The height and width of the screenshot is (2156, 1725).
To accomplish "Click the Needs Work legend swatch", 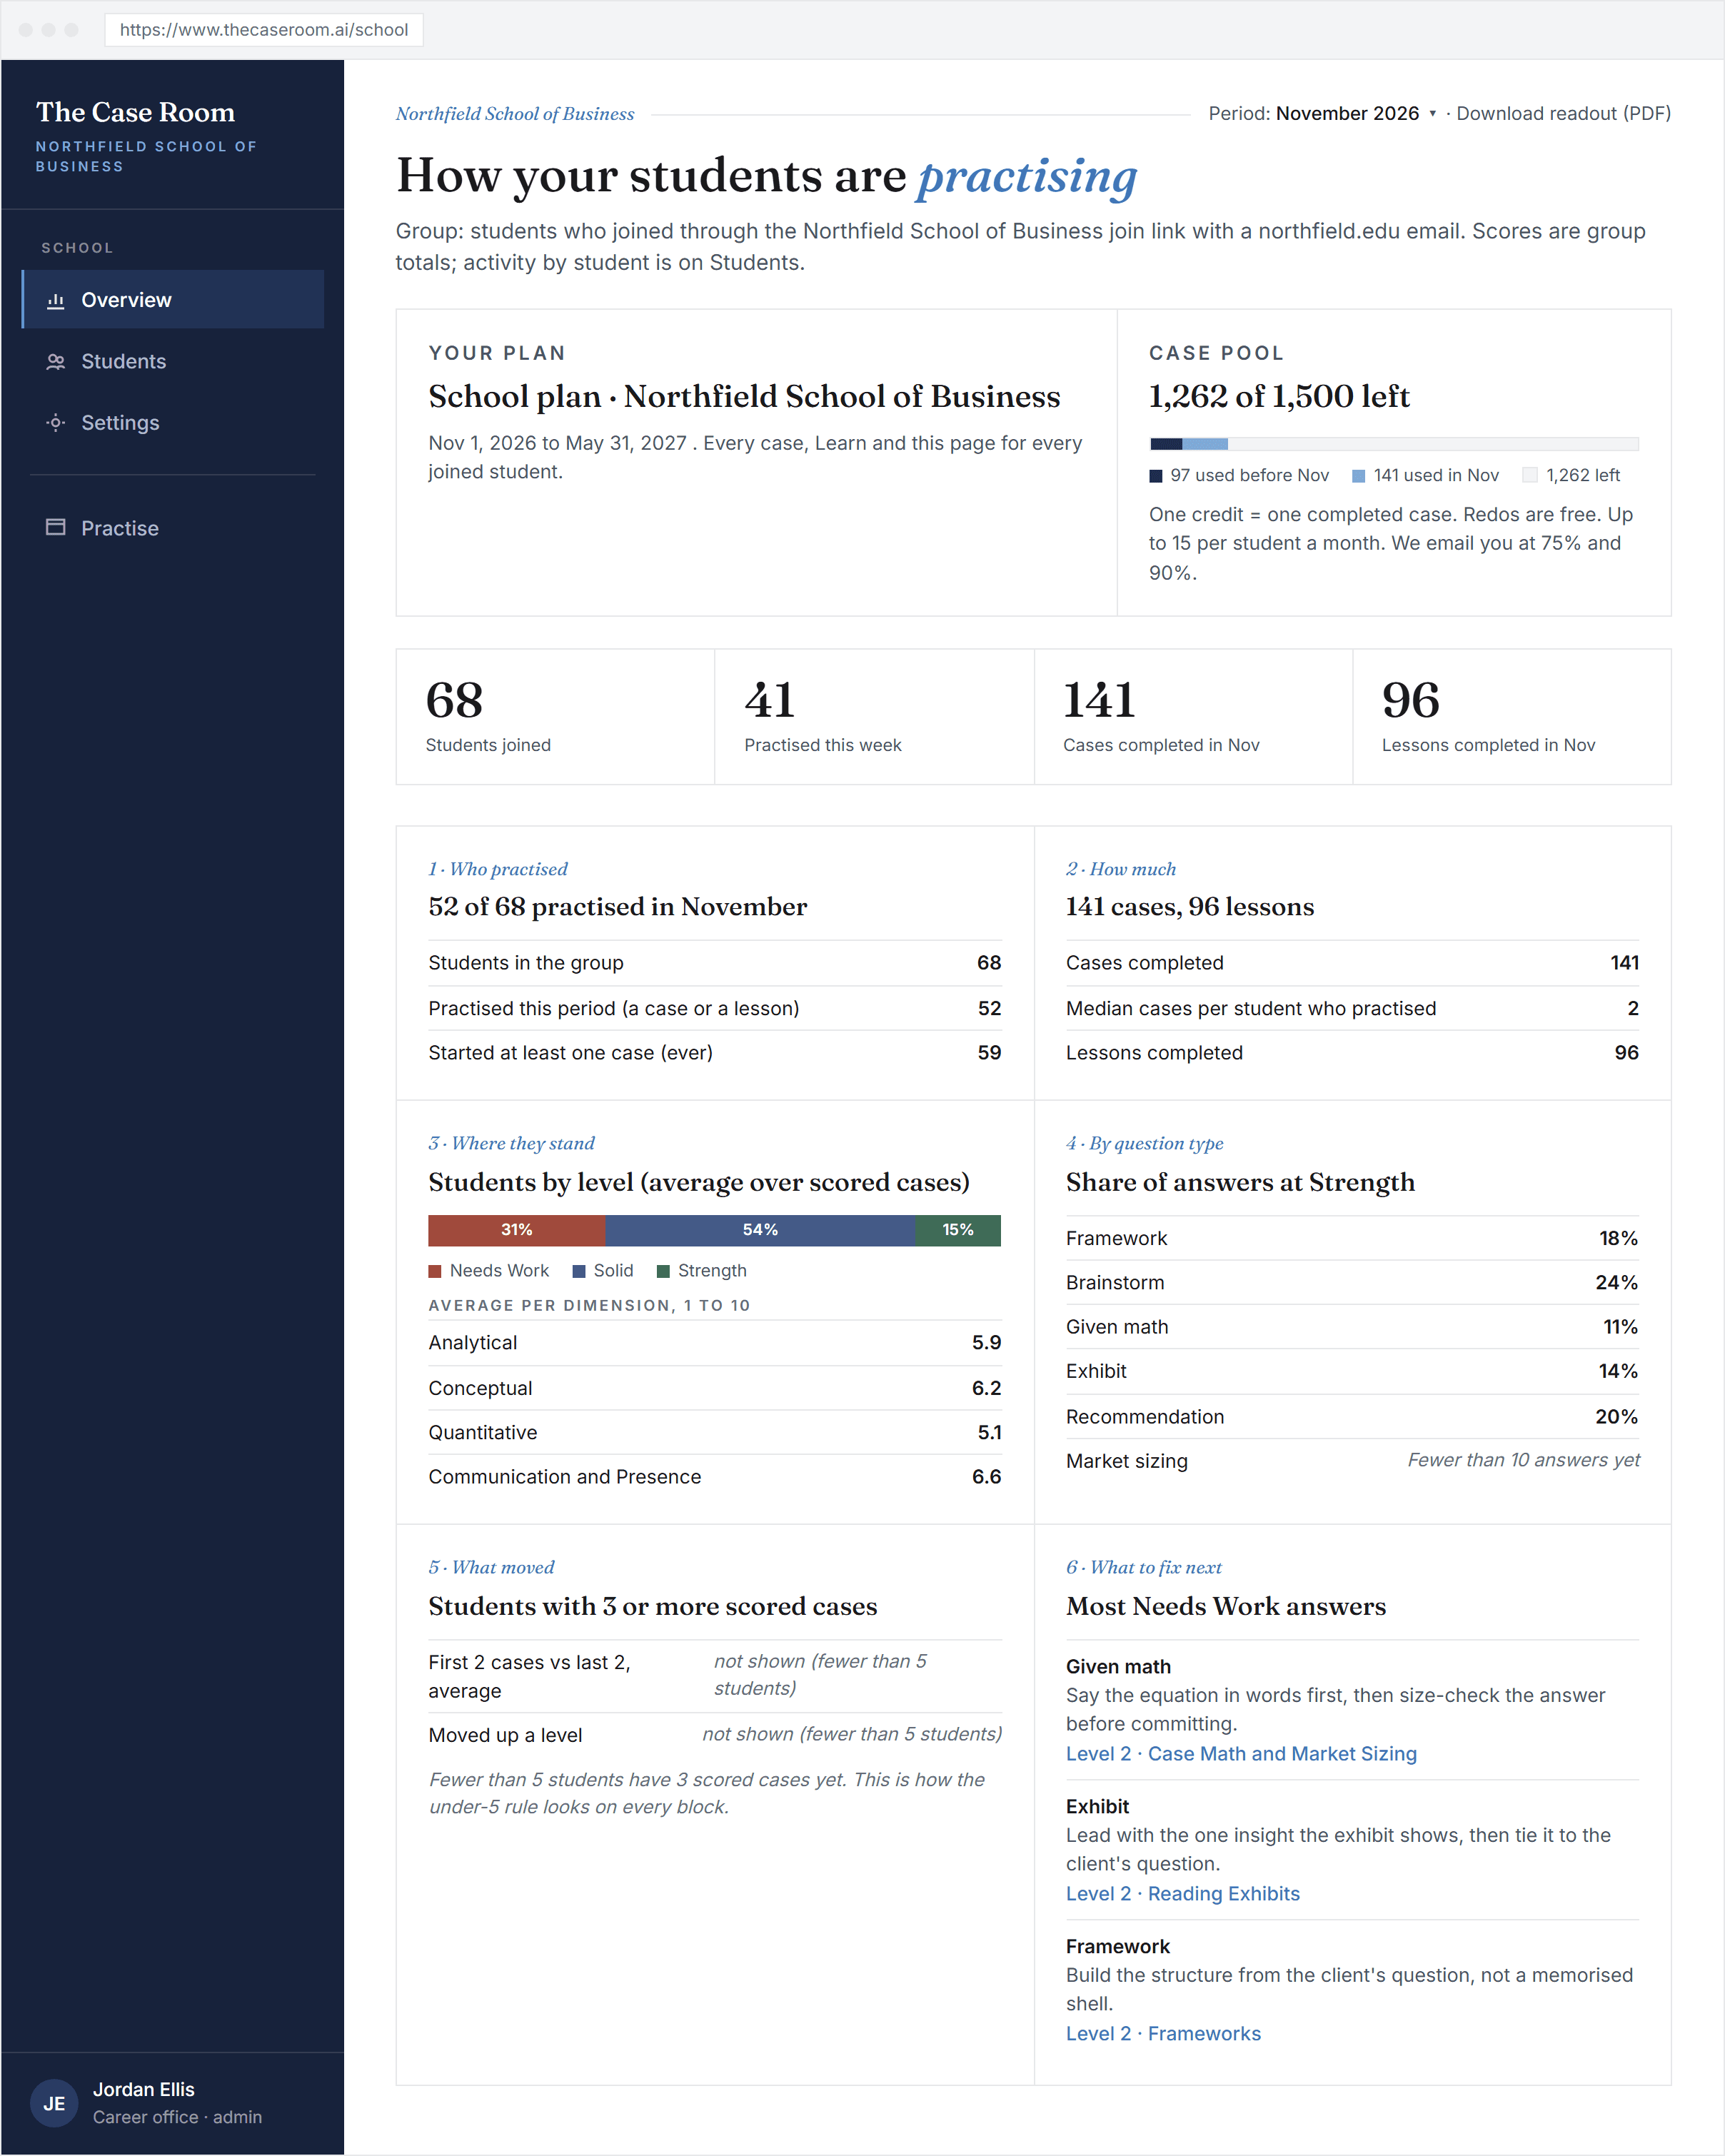I will pyautogui.click(x=435, y=1271).
